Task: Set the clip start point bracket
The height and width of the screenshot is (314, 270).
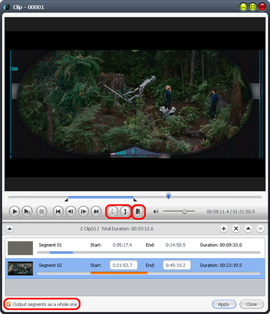Action: (113, 212)
